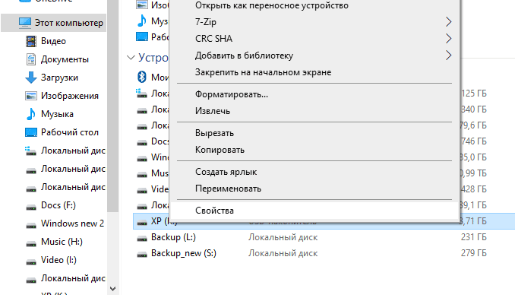
Task: Click the Видео film icon in sidebar
Action: [31, 41]
